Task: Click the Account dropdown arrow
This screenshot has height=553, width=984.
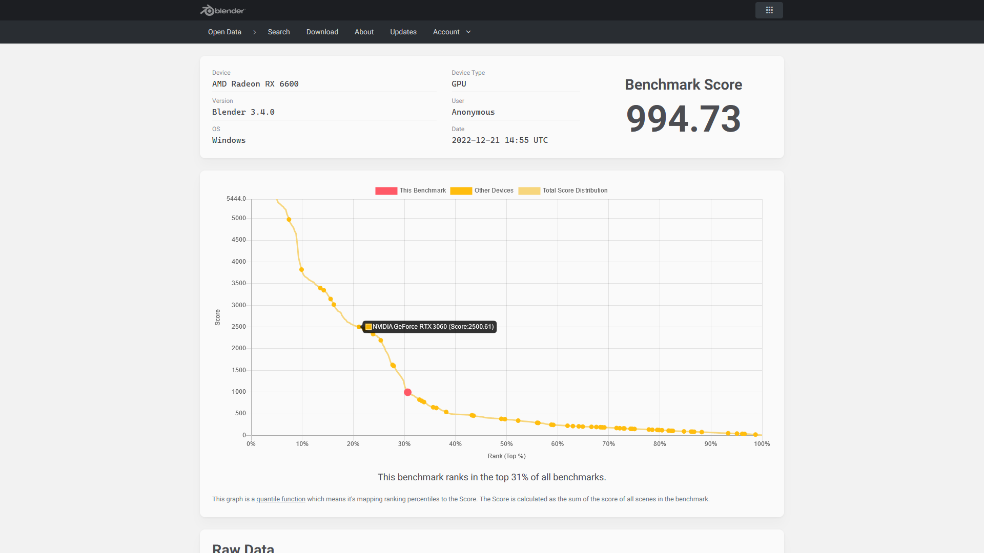Action: [468, 32]
